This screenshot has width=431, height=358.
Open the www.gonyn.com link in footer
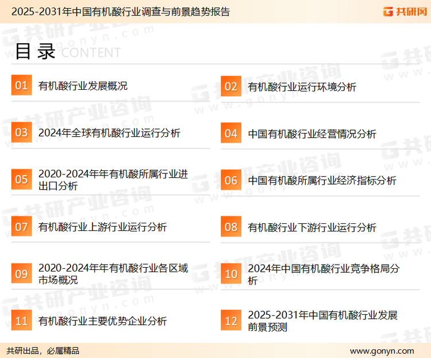pos(382,351)
